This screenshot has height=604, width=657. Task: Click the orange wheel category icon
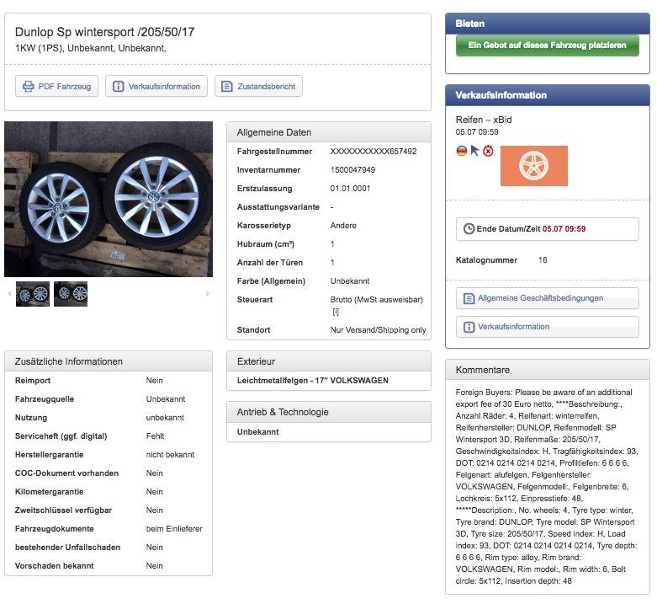(x=533, y=166)
